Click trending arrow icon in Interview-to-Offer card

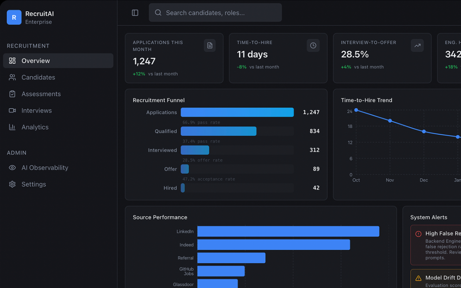coord(417,46)
